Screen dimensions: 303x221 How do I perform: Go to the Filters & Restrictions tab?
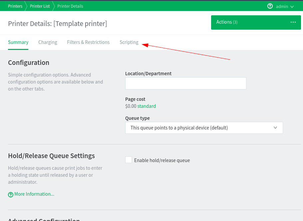(88, 42)
